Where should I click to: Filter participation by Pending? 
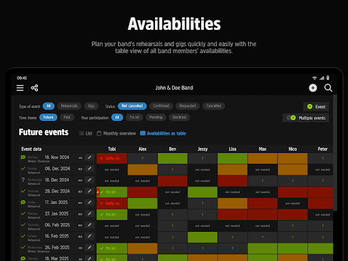point(156,118)
